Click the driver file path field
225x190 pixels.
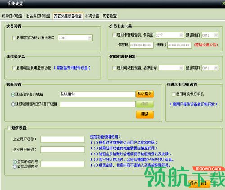coord(98,104)
